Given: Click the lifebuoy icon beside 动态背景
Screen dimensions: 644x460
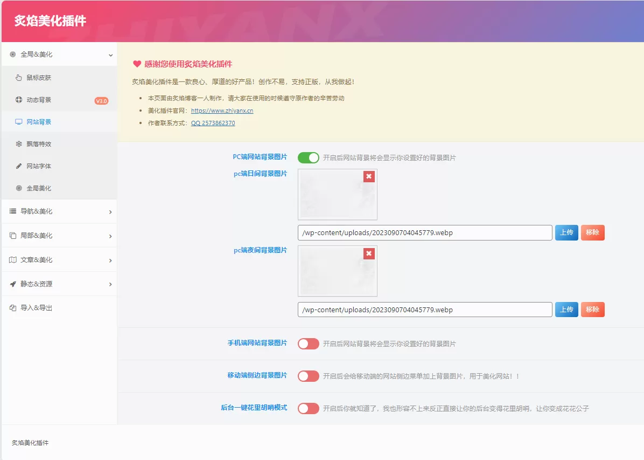Looking at the screenshot, I should [19, 100].
